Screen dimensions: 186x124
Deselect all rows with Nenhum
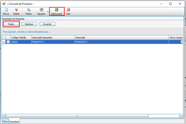tap(29, 24)
